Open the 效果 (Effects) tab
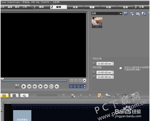This screenshot has height=121, width=150. (x=75, y=7)
